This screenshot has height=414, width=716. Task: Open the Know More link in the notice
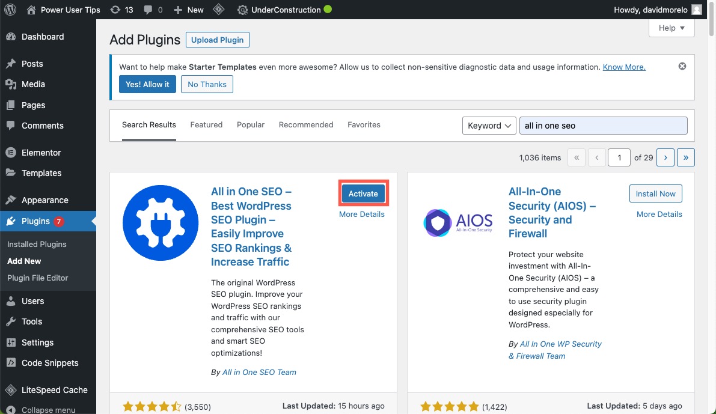[x=623, y=67]
